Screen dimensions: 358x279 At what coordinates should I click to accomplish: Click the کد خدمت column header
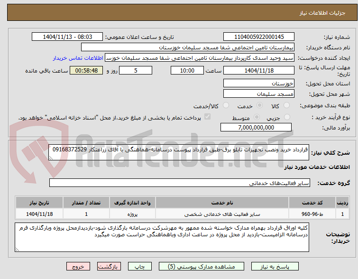point(312,203)
